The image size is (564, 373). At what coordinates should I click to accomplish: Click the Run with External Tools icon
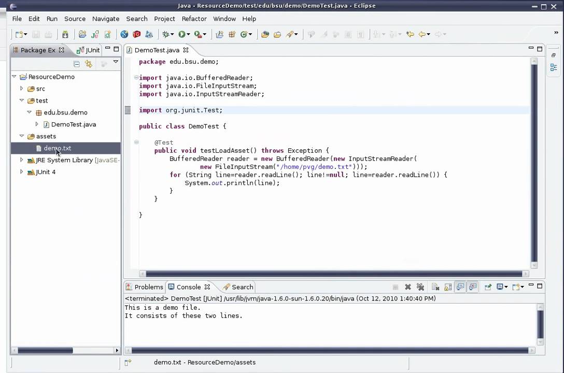coord(198,34)
